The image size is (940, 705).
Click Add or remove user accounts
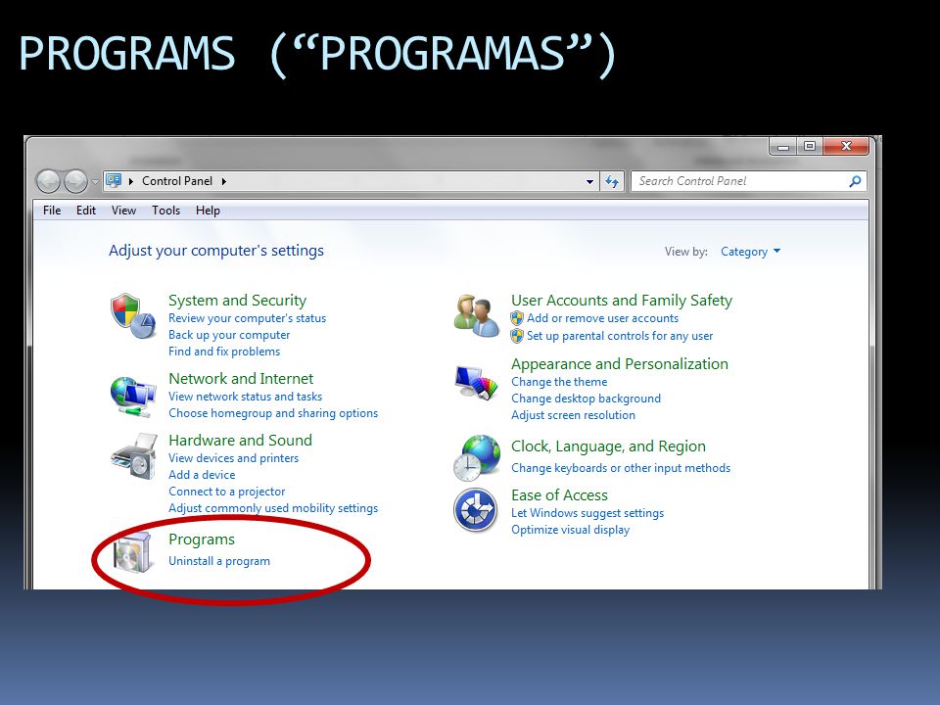pos(602,318)
